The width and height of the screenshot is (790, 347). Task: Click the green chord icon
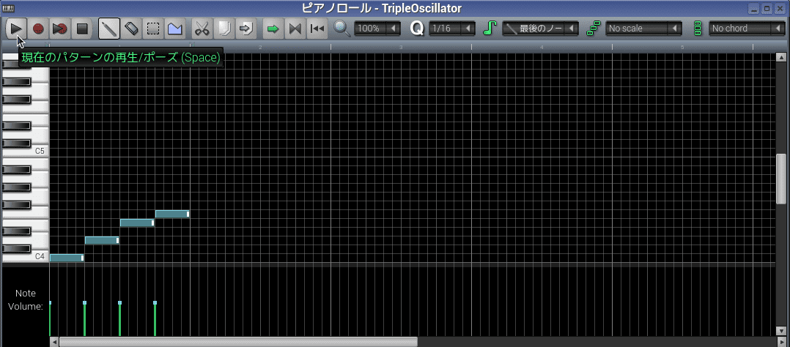[x=698, y=29]
